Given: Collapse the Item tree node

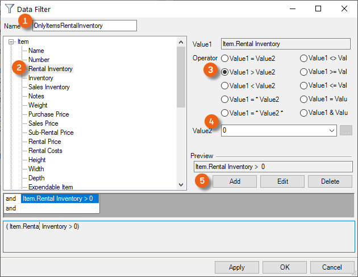Looking at the screenshot, I should click(11, 42).
